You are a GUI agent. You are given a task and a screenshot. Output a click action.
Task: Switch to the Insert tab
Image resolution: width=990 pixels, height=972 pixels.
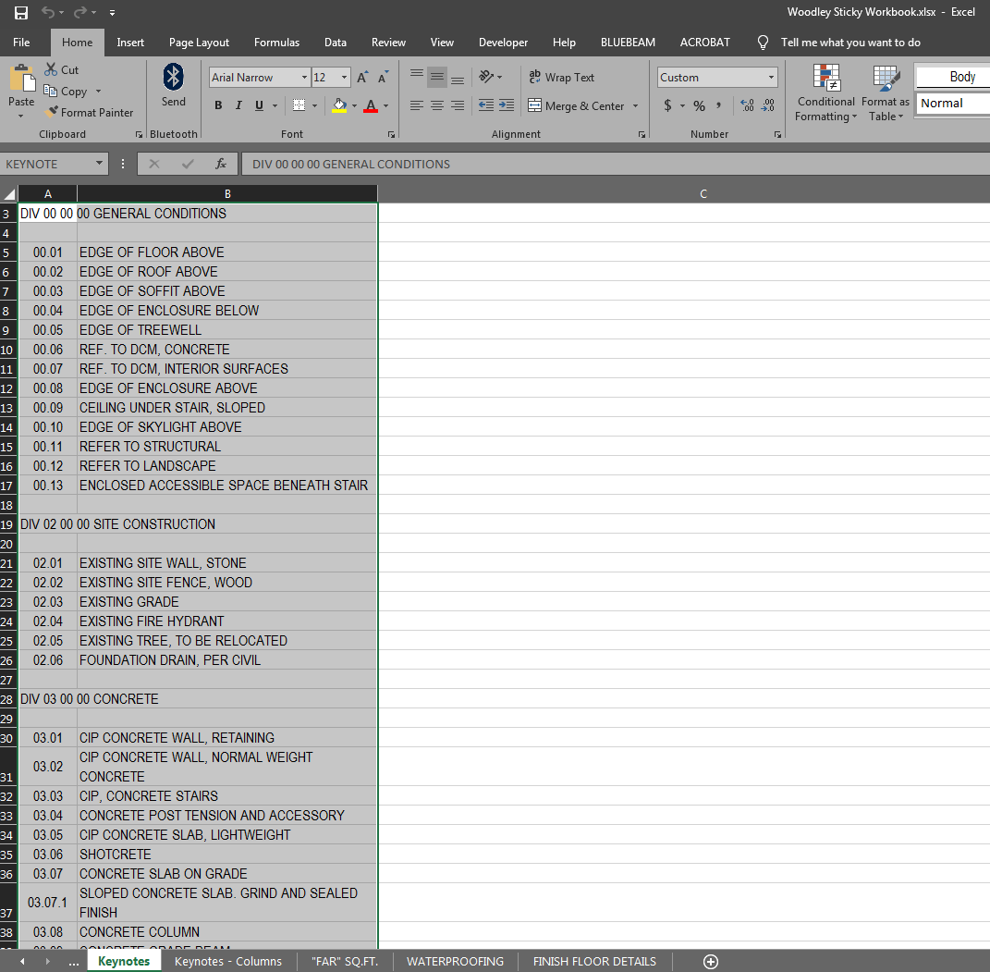pos(130,43)
